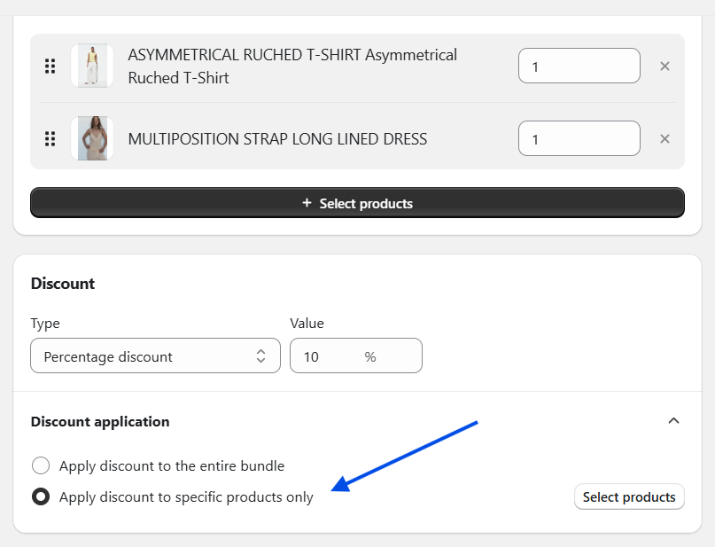
Task: Click the Discount application heading
Action: [100, 421]
